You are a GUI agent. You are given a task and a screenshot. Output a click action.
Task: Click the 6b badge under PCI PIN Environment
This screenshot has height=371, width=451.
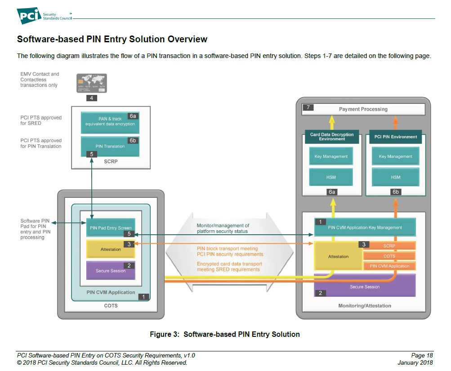(395, 192)
